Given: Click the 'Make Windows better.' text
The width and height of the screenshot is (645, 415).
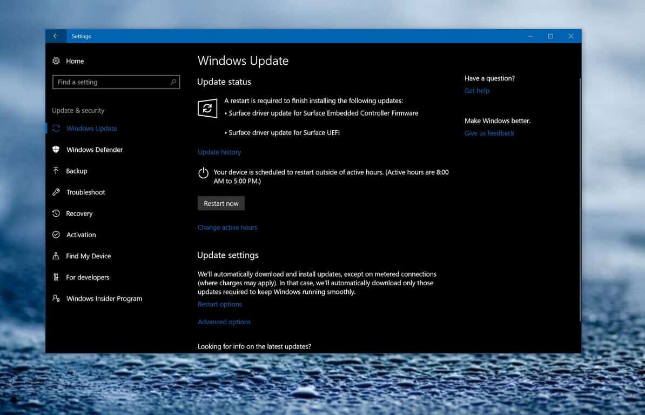Looking at the screenshot, I should click(x=498, y=121).
